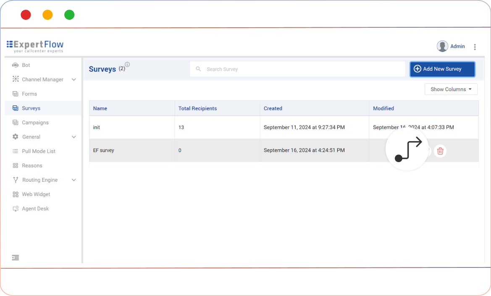Screen dimensions: 491x296
Task: Expand the Routing Engine section
Action: pyautogui.click(x=74, y=180)
